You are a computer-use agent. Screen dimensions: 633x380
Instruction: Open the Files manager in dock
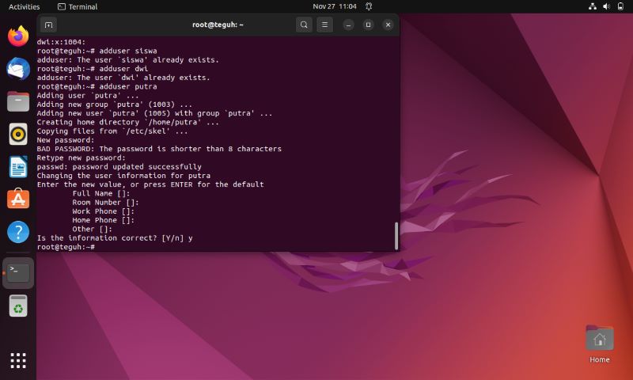point(18,101)
